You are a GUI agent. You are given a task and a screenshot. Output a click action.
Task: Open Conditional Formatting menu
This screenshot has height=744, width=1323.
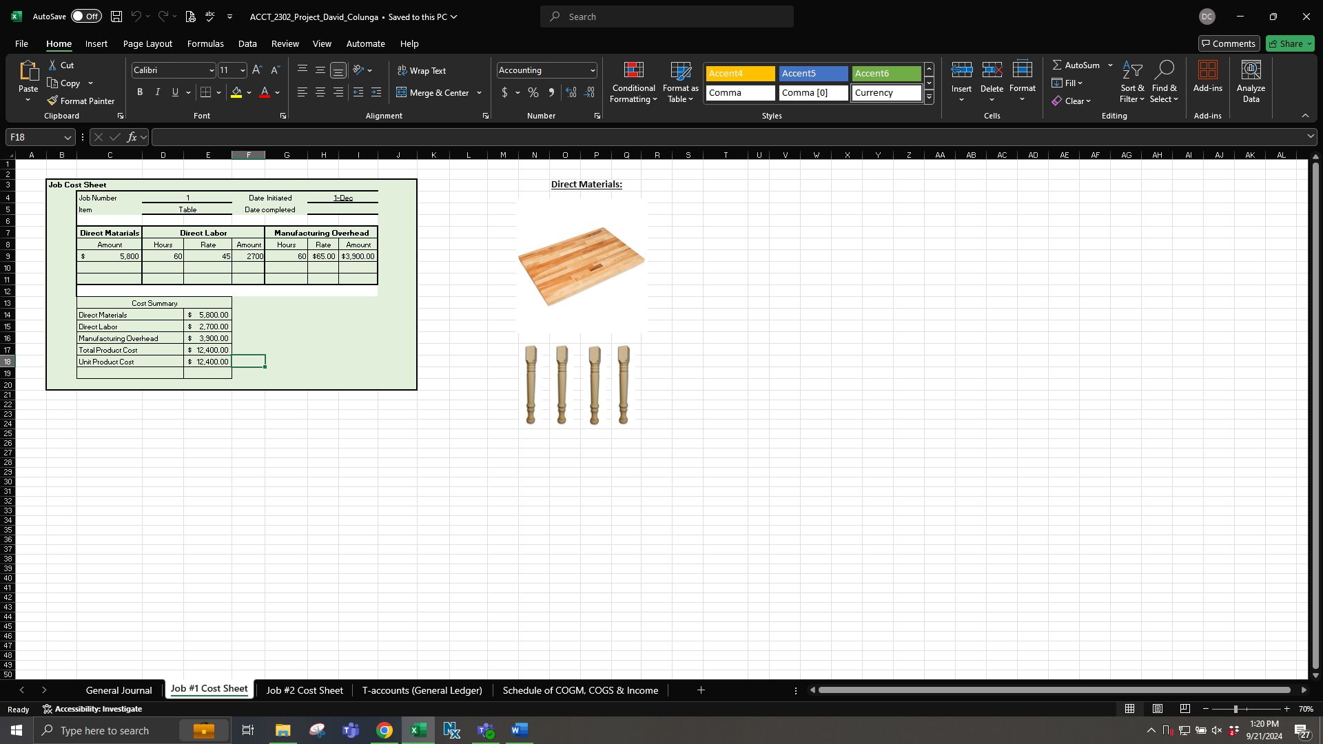(x=633, y=83)
